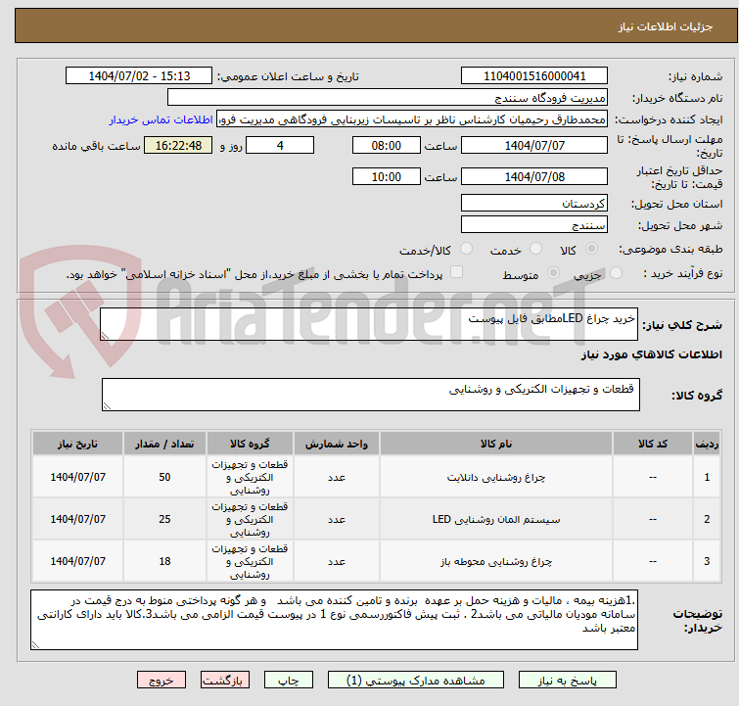Screen dimensions: 739x706
Task: Click the deadline time field 08:00
Action: point(386,145)
